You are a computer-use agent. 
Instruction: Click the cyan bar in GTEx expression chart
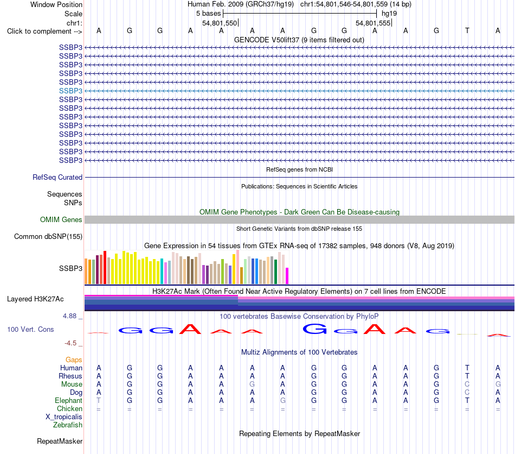click(x=162, y=272)
